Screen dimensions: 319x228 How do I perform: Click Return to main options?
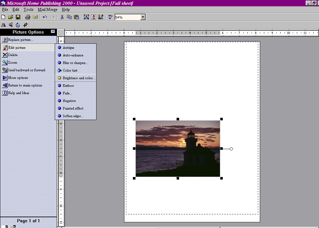coord(25,85)
